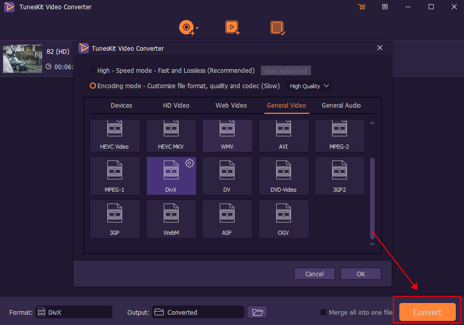
Task: Close the format settings dialog
Action: [x=380, y=48]
